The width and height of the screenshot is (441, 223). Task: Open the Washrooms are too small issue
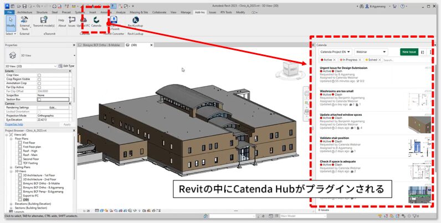click(344, 91)
